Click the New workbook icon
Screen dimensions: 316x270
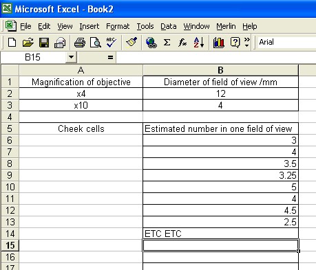click(x=12, y=43)
